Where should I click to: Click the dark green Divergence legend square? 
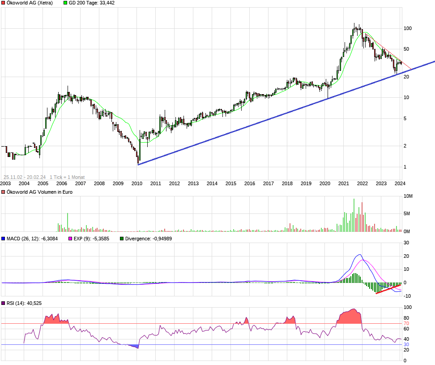click(122, 239)
